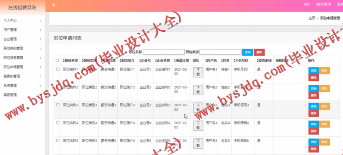Check the select-all checkbox in table header
Image resolution: width=343 pixels, height=155 pixels.
[57, 60]
